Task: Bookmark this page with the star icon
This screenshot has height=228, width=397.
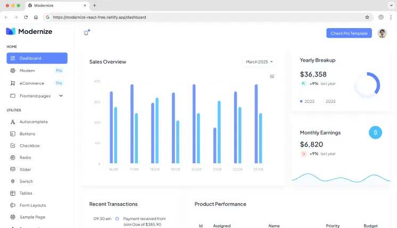Action: click(x=367, y=17)
